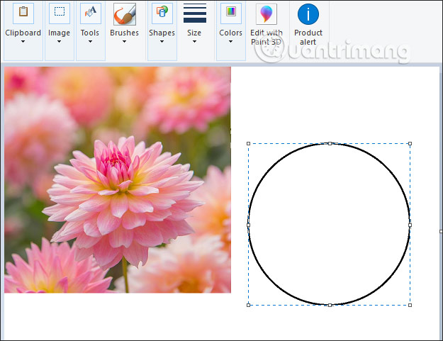443x341 pixels.
Task: Click the Image selection rectangle icon
Action: 60,13
